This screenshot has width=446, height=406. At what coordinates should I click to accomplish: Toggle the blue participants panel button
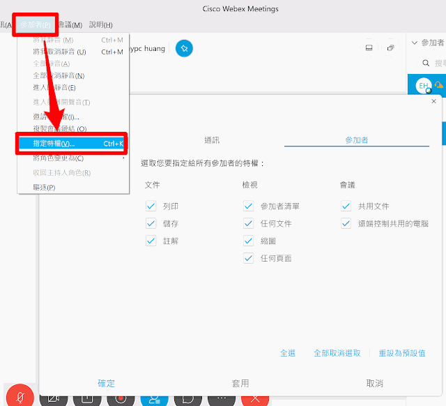[155, 399]
